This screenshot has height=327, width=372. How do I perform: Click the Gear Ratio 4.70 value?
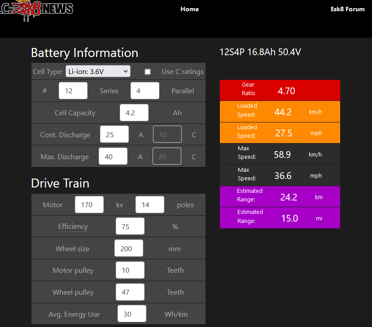coord(286,91)
